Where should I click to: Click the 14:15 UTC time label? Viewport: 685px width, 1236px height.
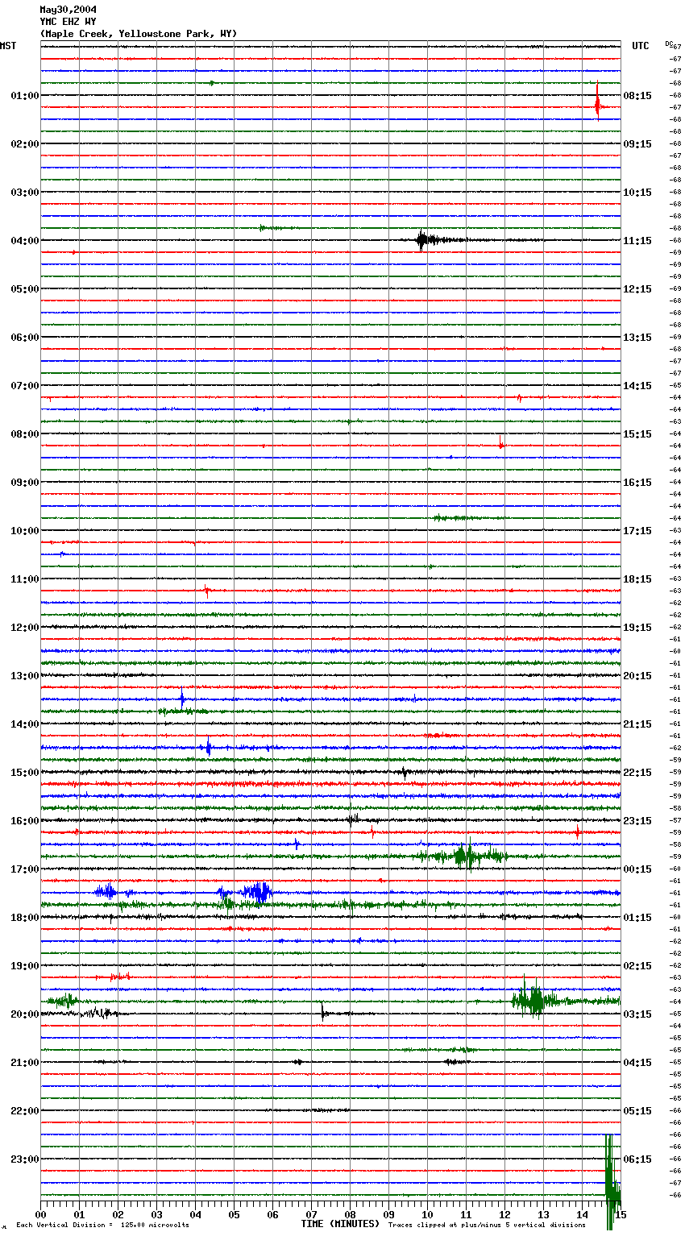click(x=637, y=386)
